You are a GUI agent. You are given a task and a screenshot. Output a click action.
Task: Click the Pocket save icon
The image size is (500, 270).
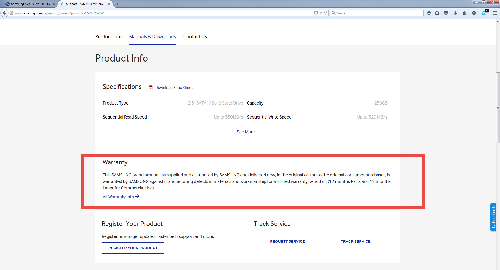[446, 13]
